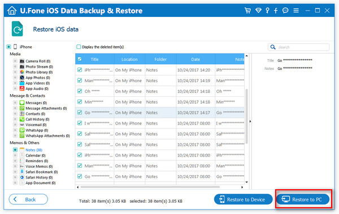This screenshot has width=339, height=214.
Task: Click the WhatsApp icon
Action: [22, 130]
